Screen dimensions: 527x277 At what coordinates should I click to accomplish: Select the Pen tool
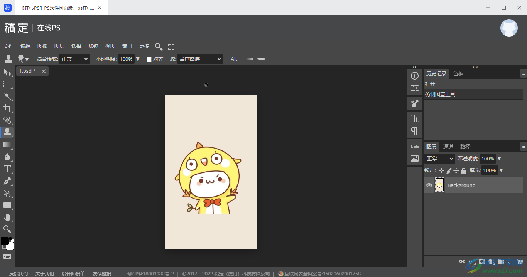coord(7,181)
